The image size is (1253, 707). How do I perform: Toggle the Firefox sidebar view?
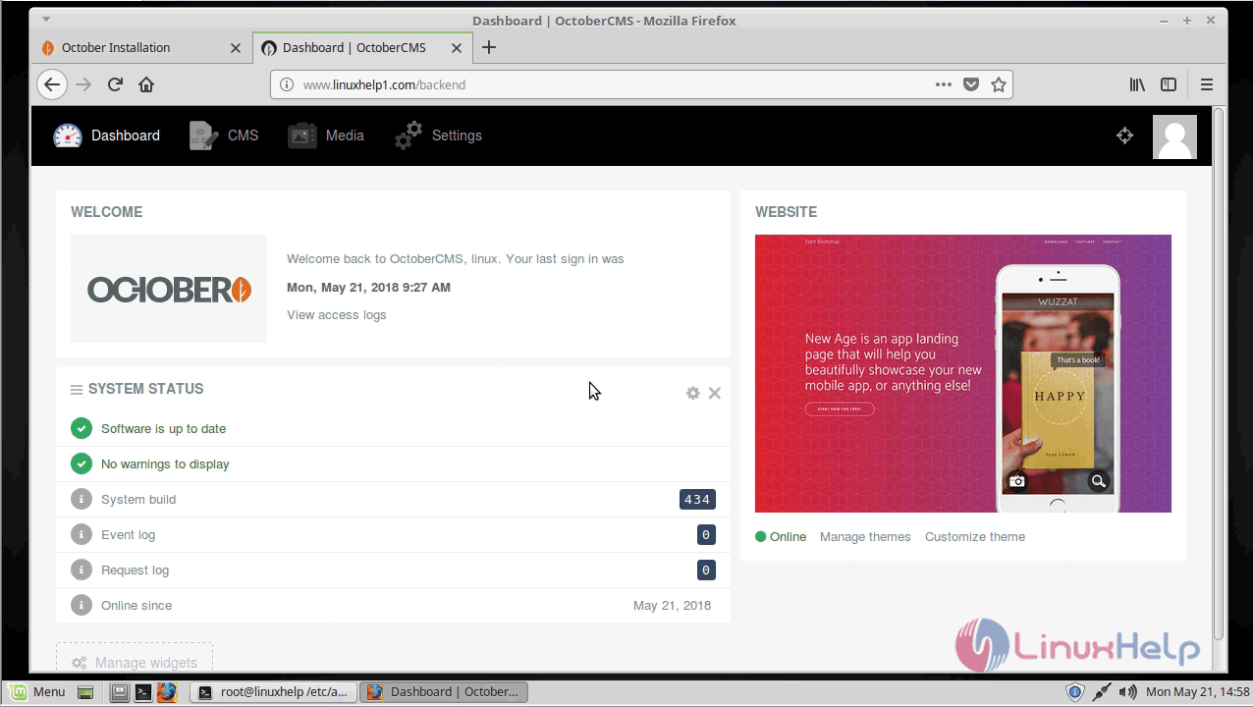click(x=1169, y=84)
